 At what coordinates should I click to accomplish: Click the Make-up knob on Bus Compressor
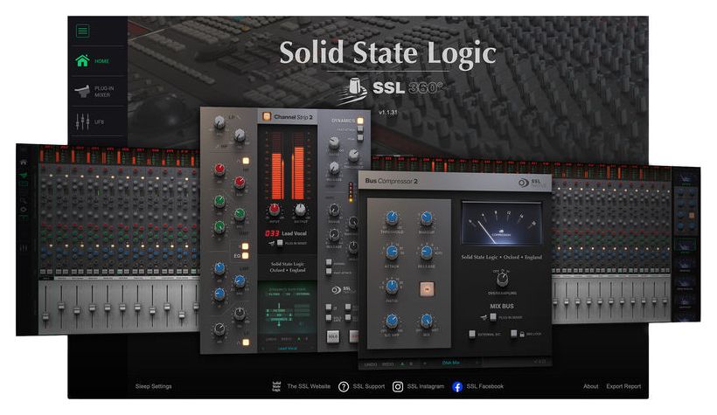(426, 218)
